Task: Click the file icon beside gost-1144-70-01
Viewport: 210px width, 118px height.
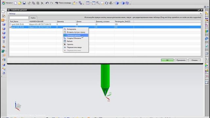Action: pos(10,24)
